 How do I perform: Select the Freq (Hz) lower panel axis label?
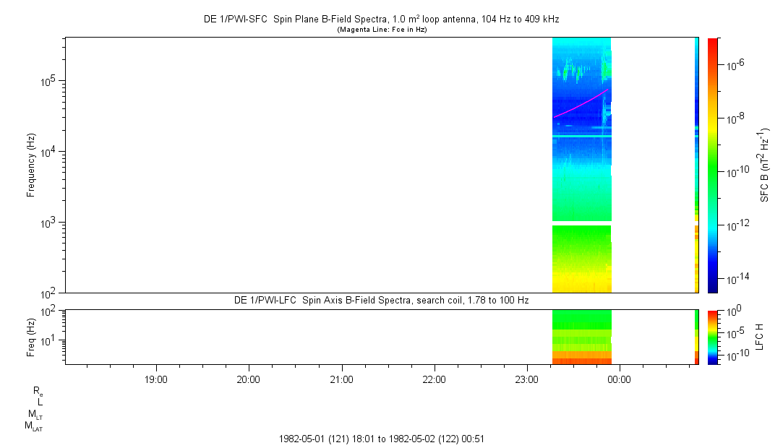click(x=31, y=337)
